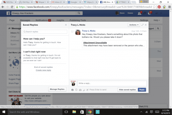The height and width of the screenshot is (115, 172).
Task: Click the info icon below reply box
Action: click(x=72, y=90)
